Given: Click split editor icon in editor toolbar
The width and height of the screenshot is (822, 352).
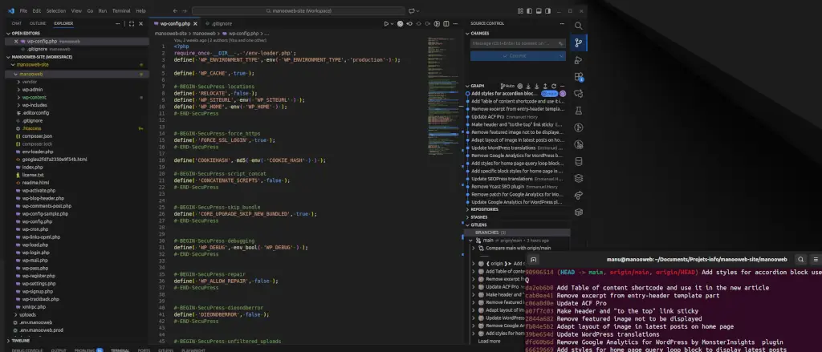Looking at the screenshot, I should 446,23.
